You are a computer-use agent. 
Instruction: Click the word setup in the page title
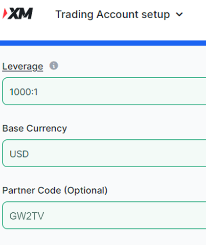pos(156,15)
